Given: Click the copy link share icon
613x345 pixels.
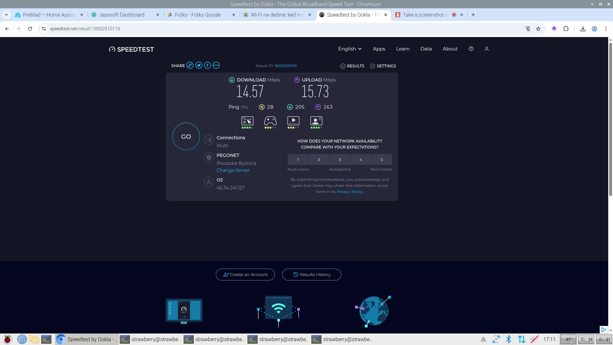Looking at the screenshot, I should 190,65.
